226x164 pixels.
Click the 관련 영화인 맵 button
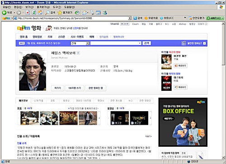tap(96, 88)
